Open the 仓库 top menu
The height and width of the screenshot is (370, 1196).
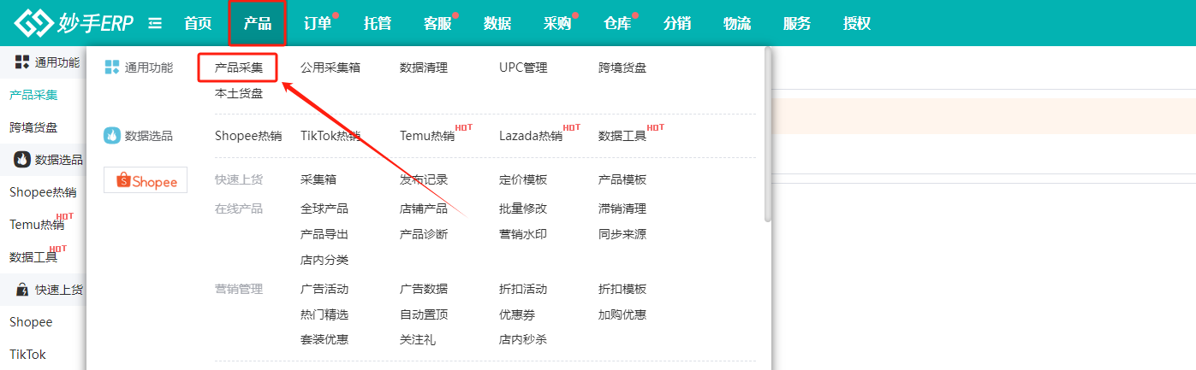(617, 23)
